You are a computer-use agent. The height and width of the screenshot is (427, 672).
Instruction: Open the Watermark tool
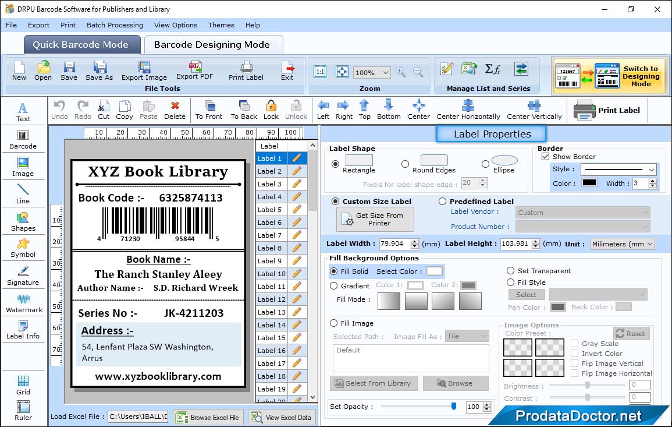23,304
